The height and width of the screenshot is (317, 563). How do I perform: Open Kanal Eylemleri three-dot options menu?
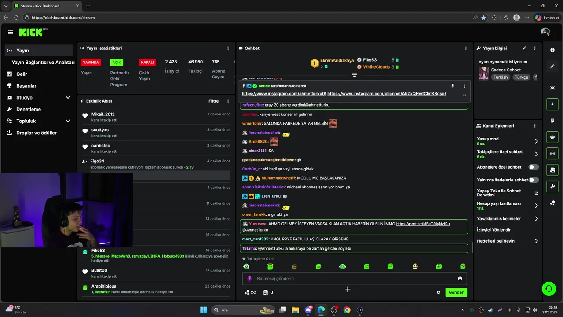pyautogui.click(x=535, y=126)
